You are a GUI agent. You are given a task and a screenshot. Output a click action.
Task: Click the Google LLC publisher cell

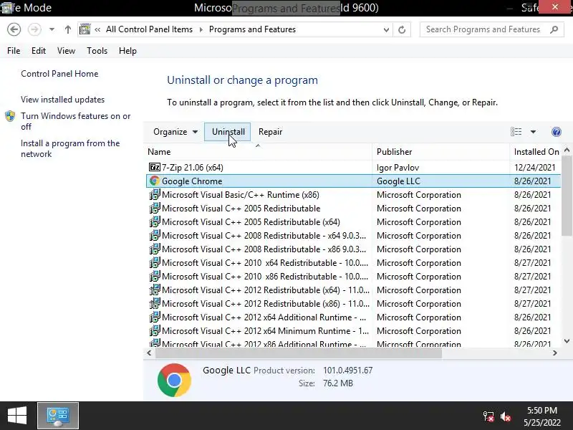pos(398,181)
